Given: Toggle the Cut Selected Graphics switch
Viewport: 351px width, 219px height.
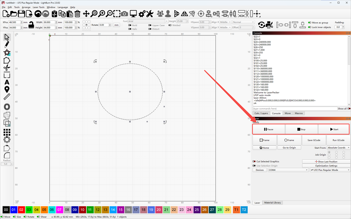Looking at the screenshot, I should pos(254,161).
